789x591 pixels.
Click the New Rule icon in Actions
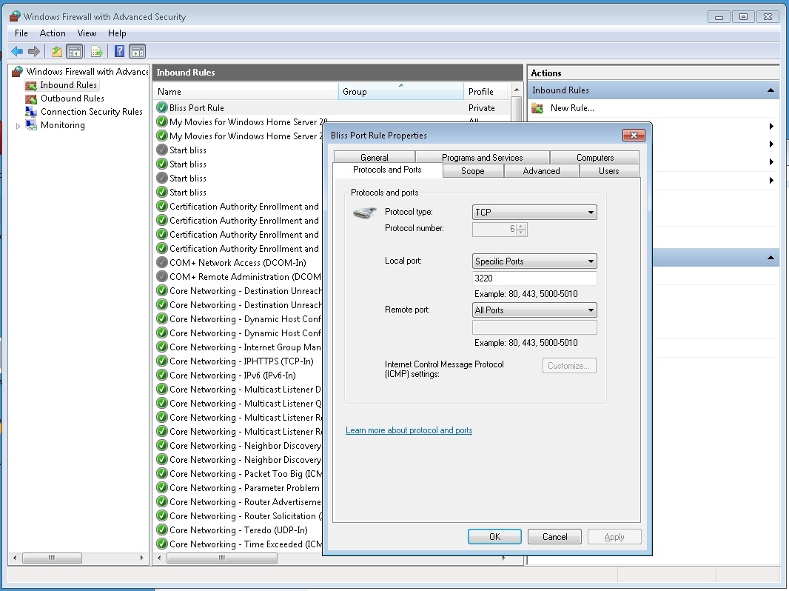click(x=537, y=108)
